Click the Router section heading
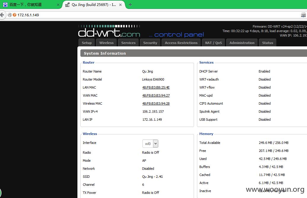 point(88,62)
